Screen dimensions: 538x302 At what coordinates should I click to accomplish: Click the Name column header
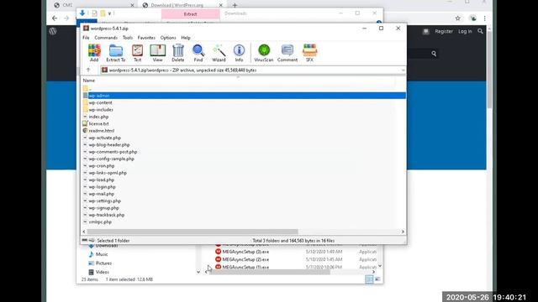click(x=89, y=81)
